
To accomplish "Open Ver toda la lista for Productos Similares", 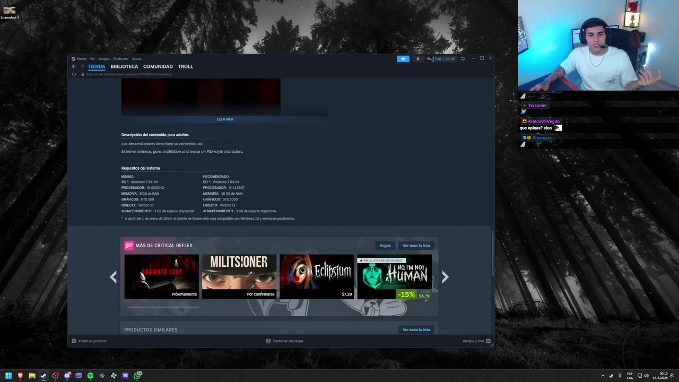I will pos(416,329).
